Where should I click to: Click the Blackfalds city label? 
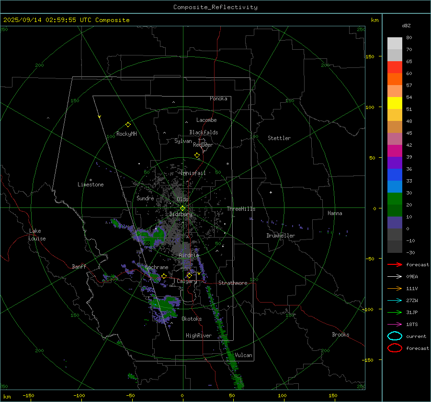tap(204, 132)
